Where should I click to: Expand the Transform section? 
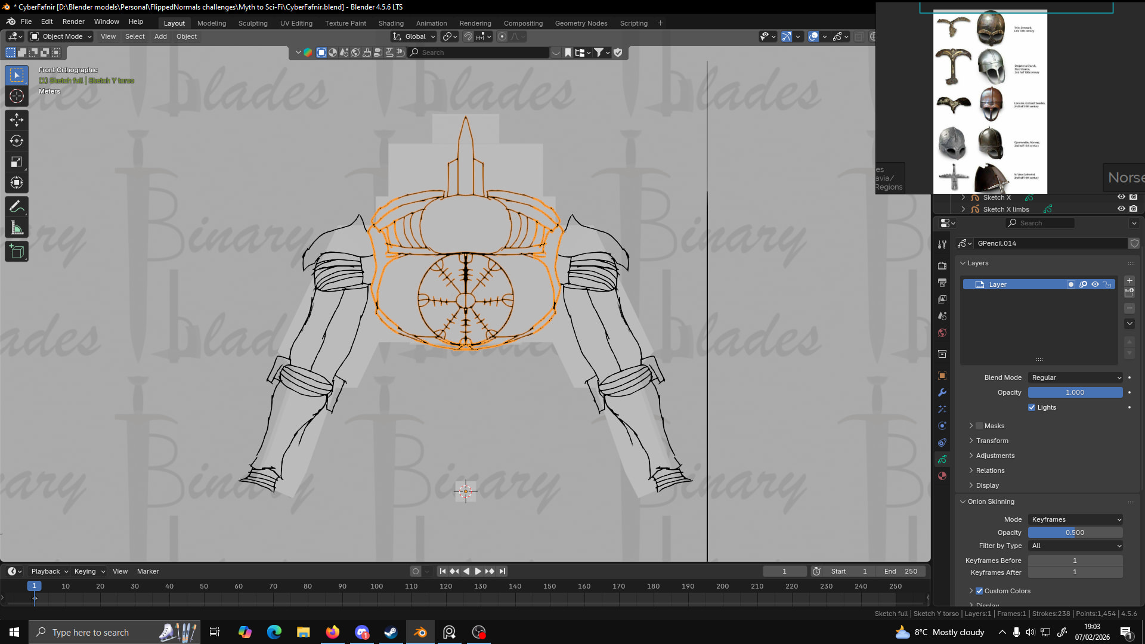[992, 441]
